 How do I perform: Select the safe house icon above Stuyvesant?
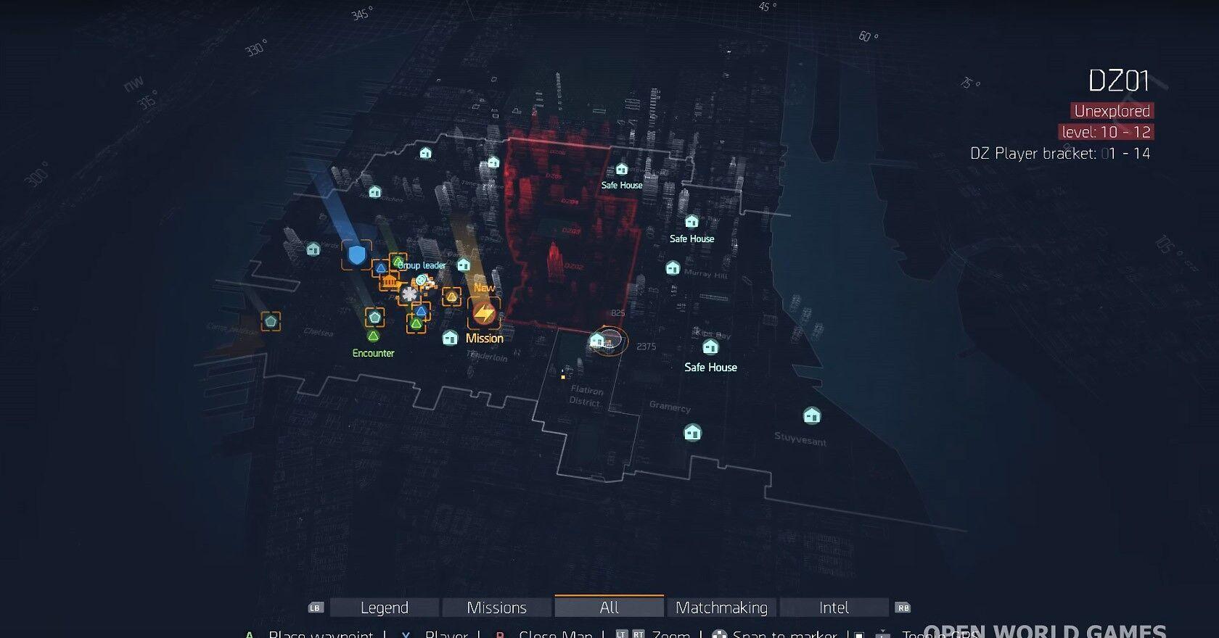pyautogui.click(x=812, y=415)
